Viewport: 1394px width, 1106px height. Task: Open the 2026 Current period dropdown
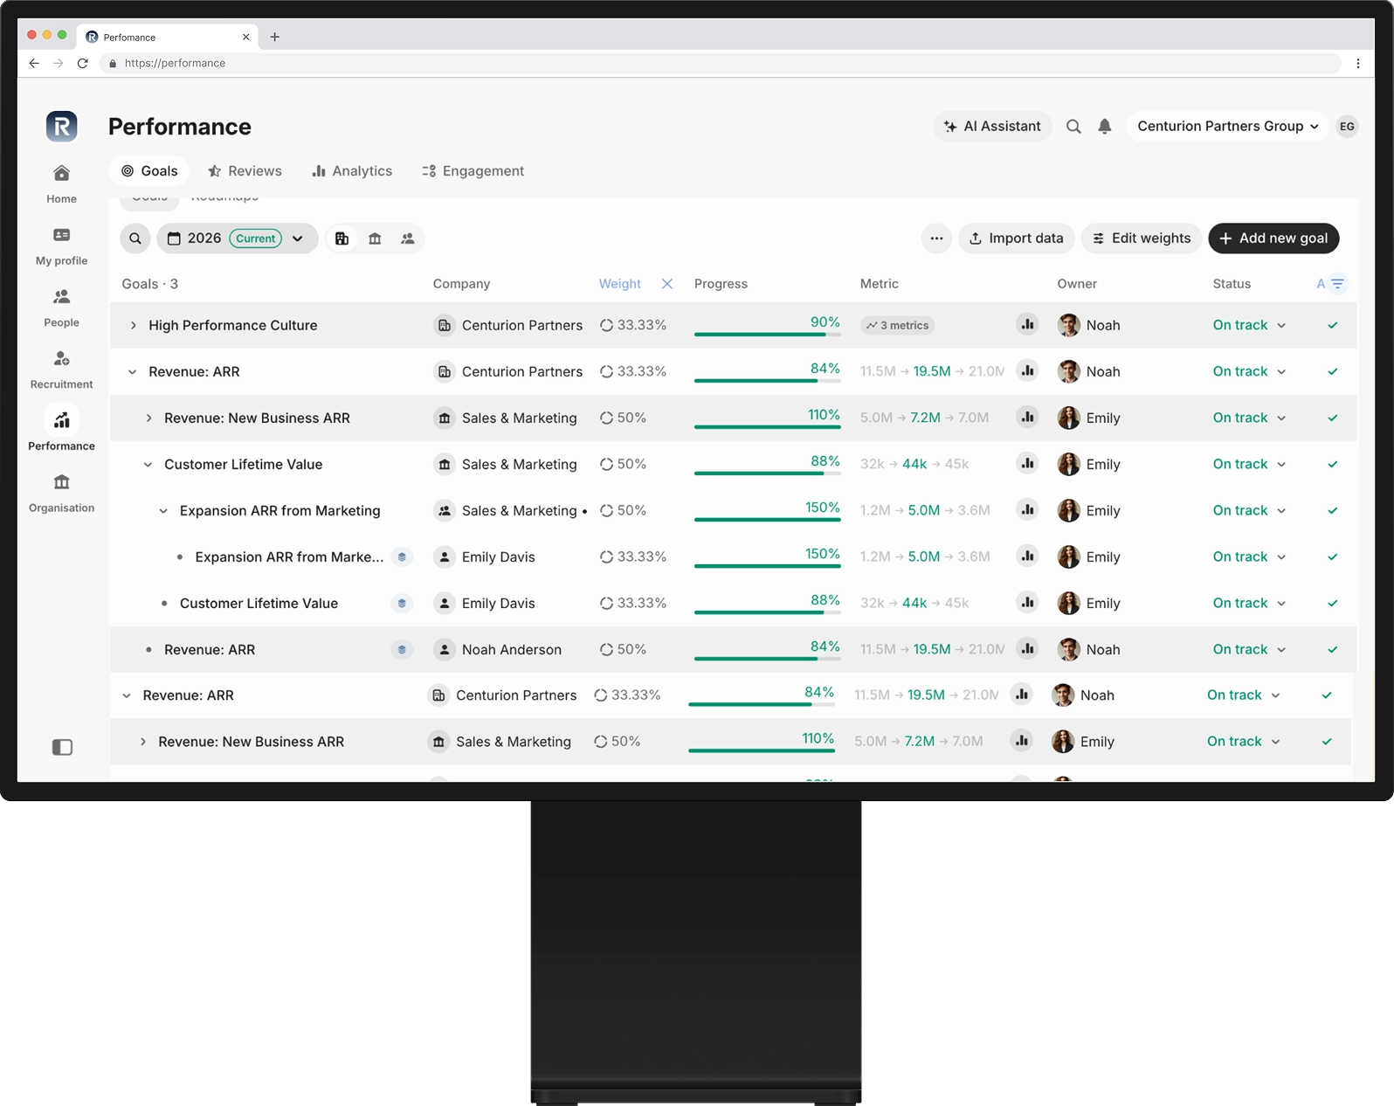point(236,238)
